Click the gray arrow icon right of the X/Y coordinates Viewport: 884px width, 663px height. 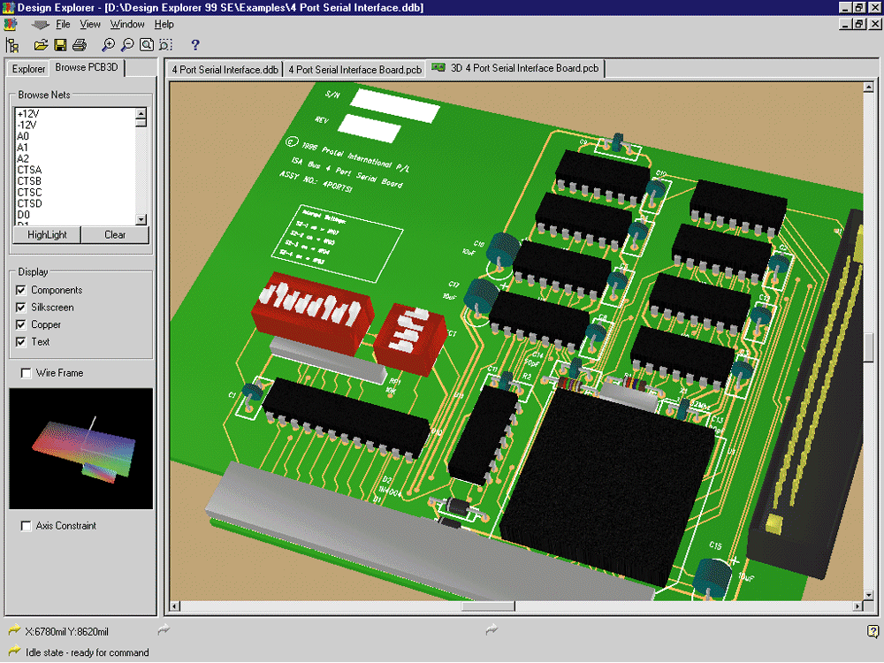click(164, 629)
